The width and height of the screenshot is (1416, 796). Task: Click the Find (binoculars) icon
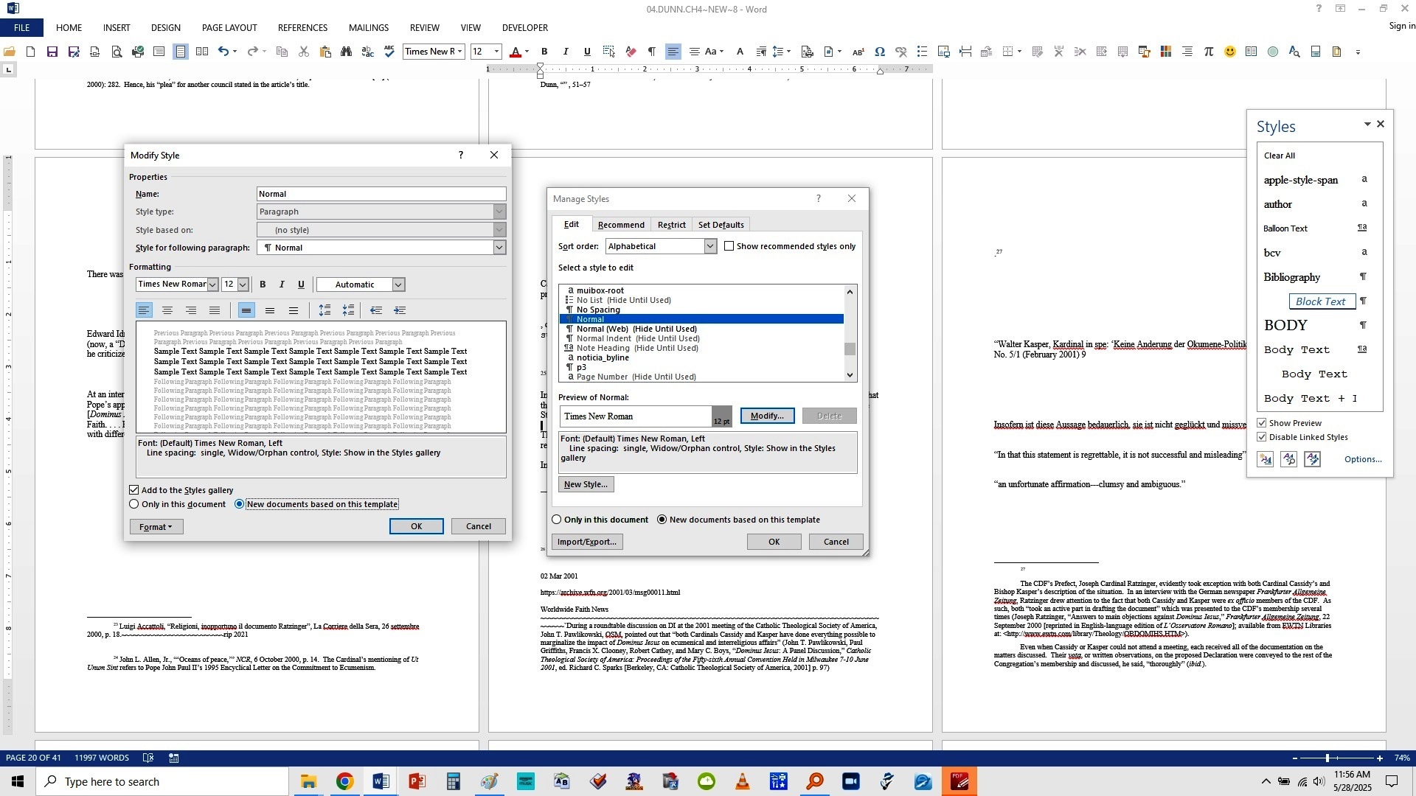pos(347,52)
